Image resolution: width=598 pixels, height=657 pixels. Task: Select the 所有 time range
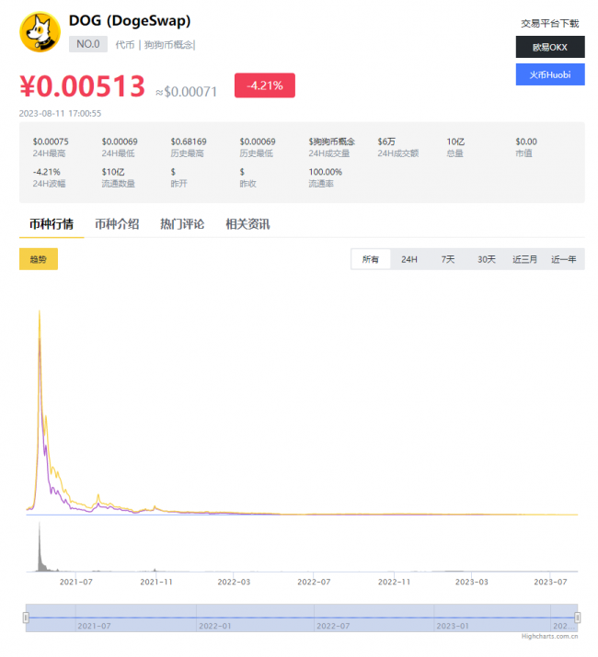[371, 259]
